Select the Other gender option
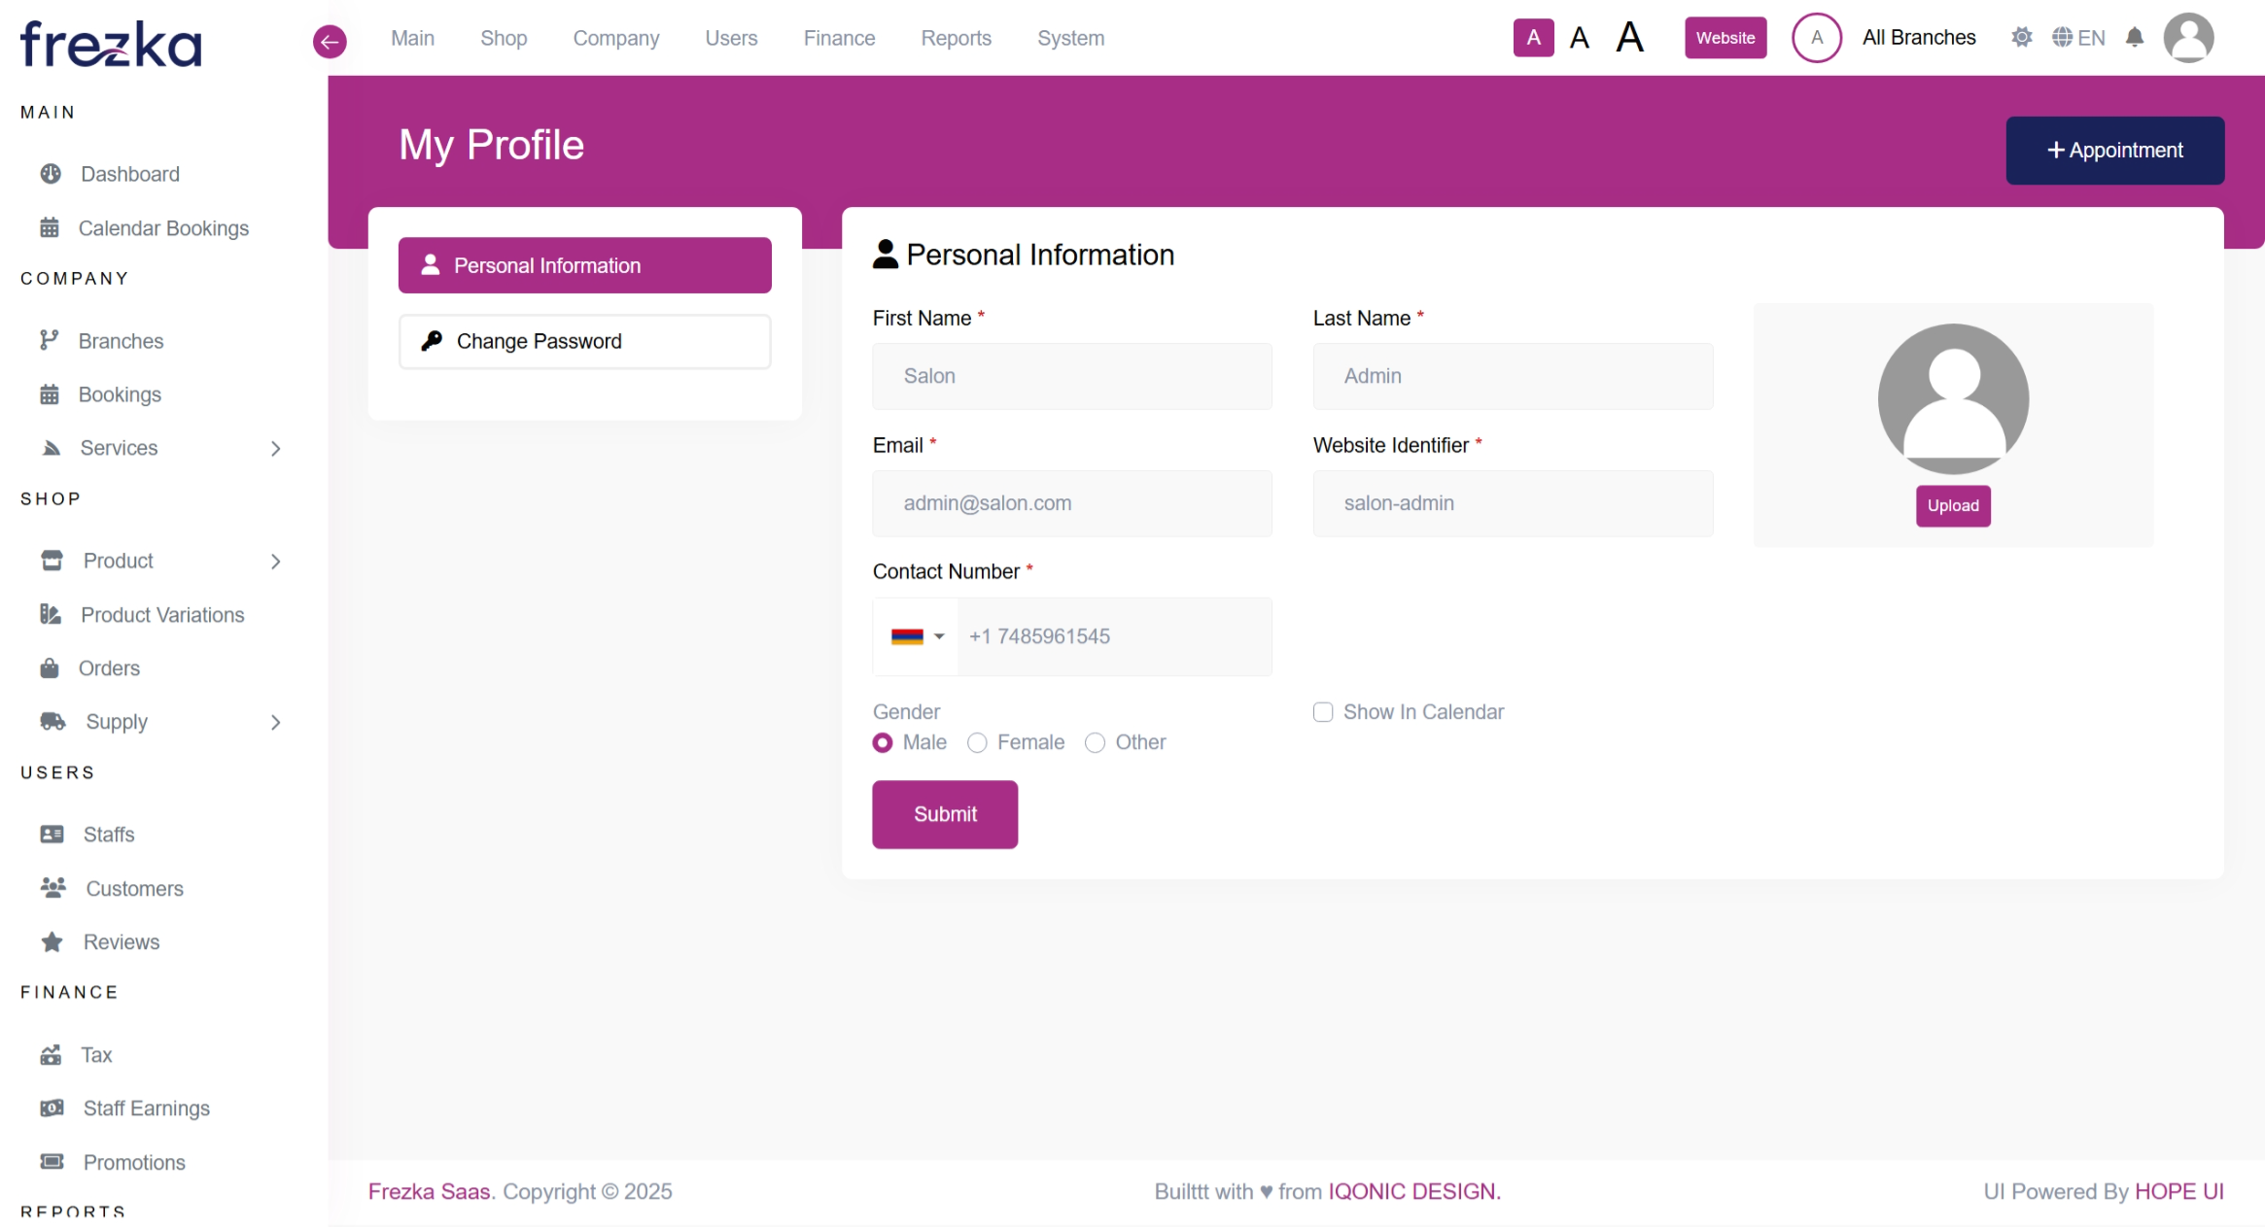2265x1227 pixels. pos(1095,743)
